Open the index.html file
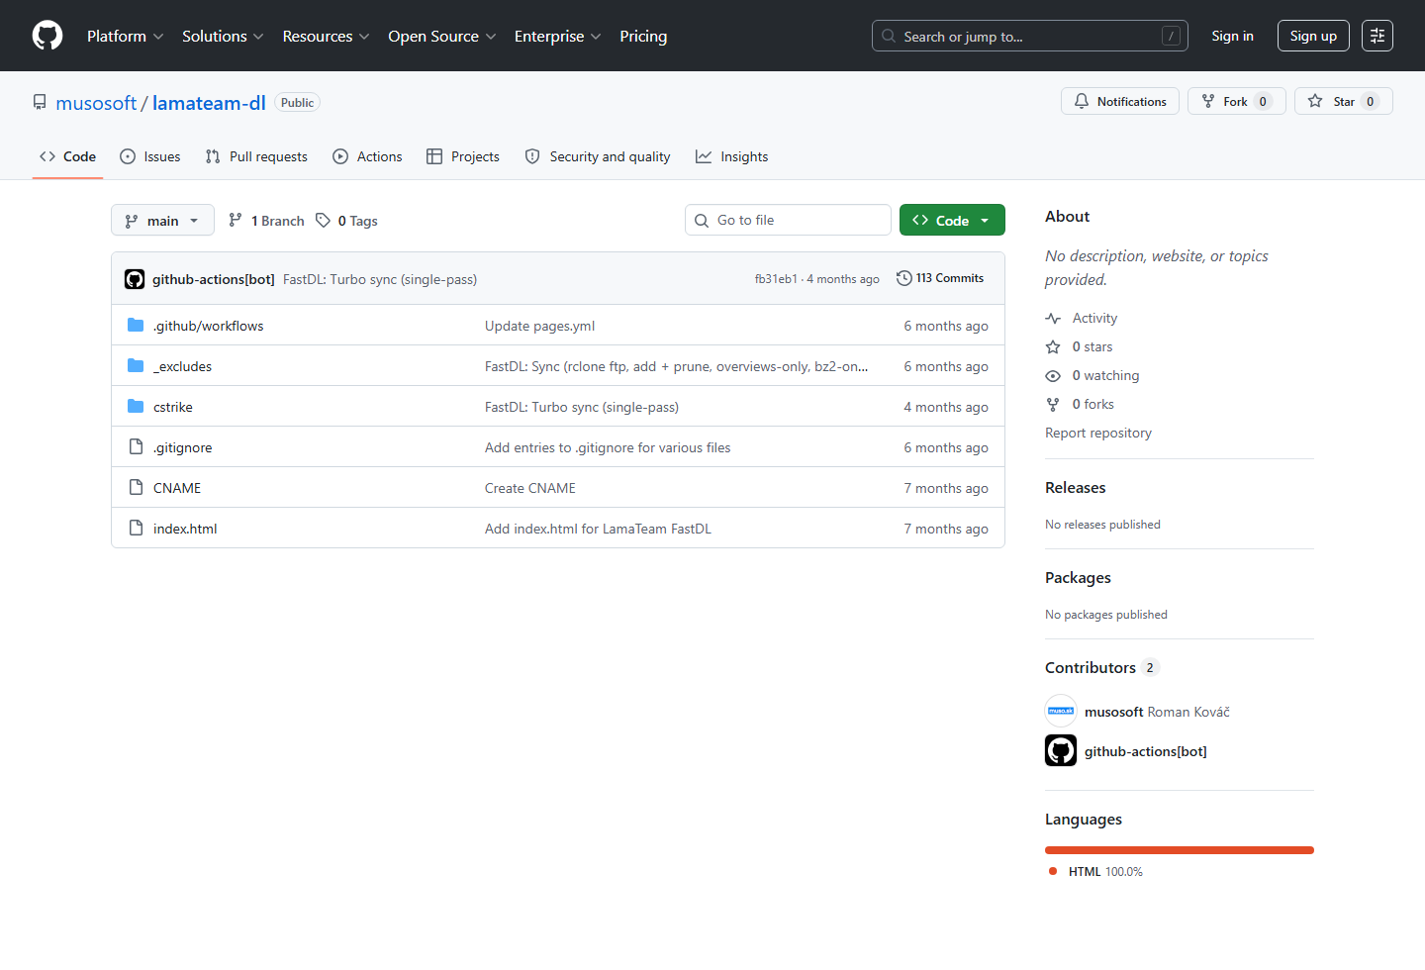This screenshot has width=1425, height=970. (185, 529)
